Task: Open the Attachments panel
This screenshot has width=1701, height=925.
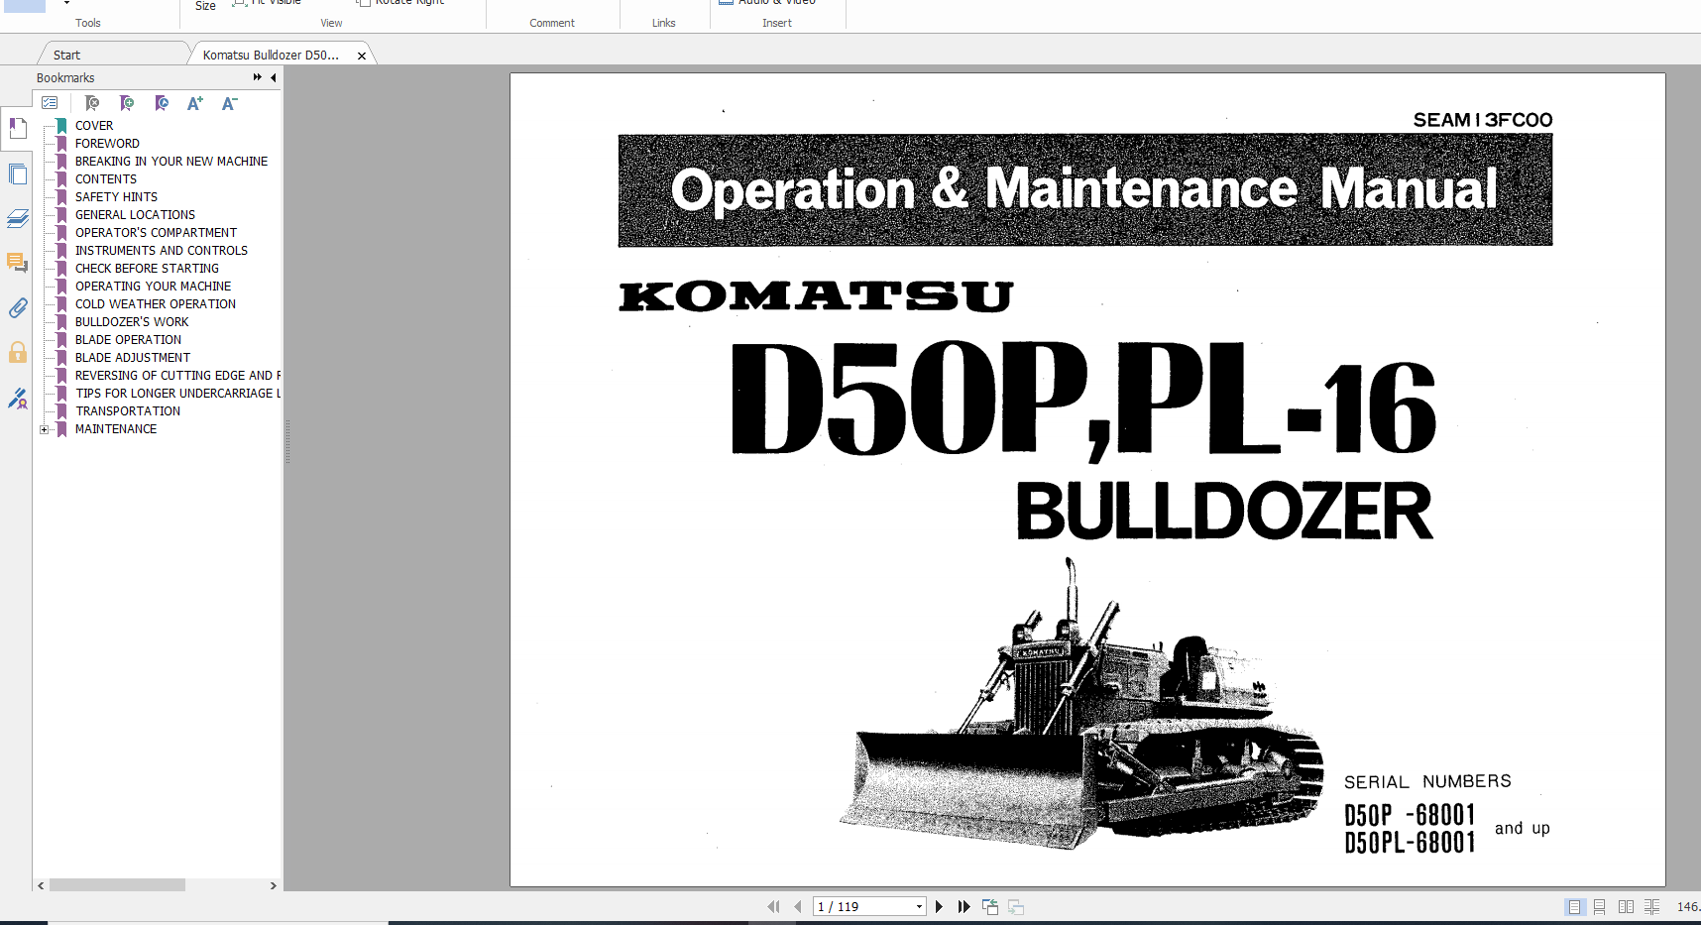Action: pos(18,308)
